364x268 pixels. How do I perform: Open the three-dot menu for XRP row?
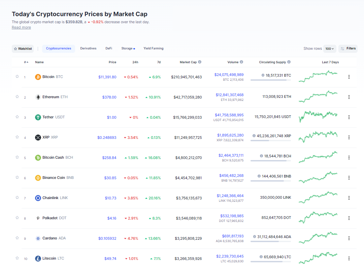coord(349,137)
